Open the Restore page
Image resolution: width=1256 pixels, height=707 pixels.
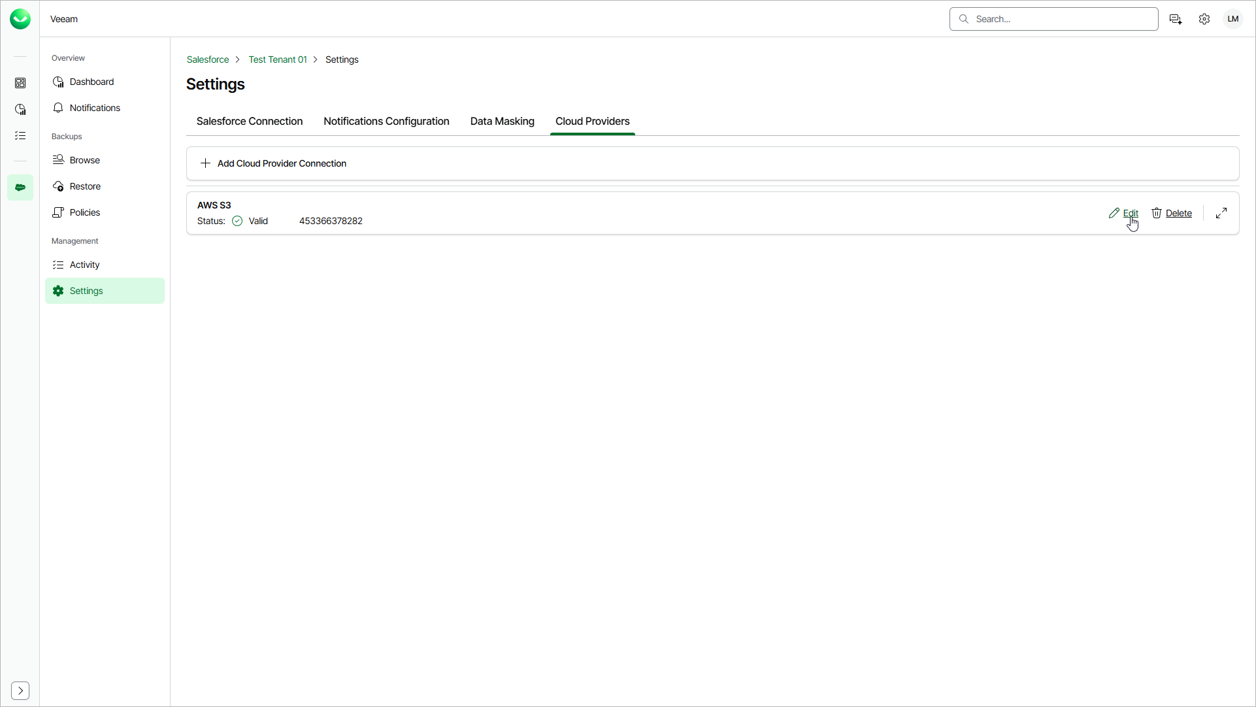pyautogui.click(x=105, y=186)
